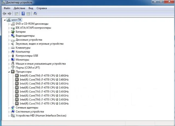
Task: Expand DVD и CD-ROM дисководы node
Action: 9,24
